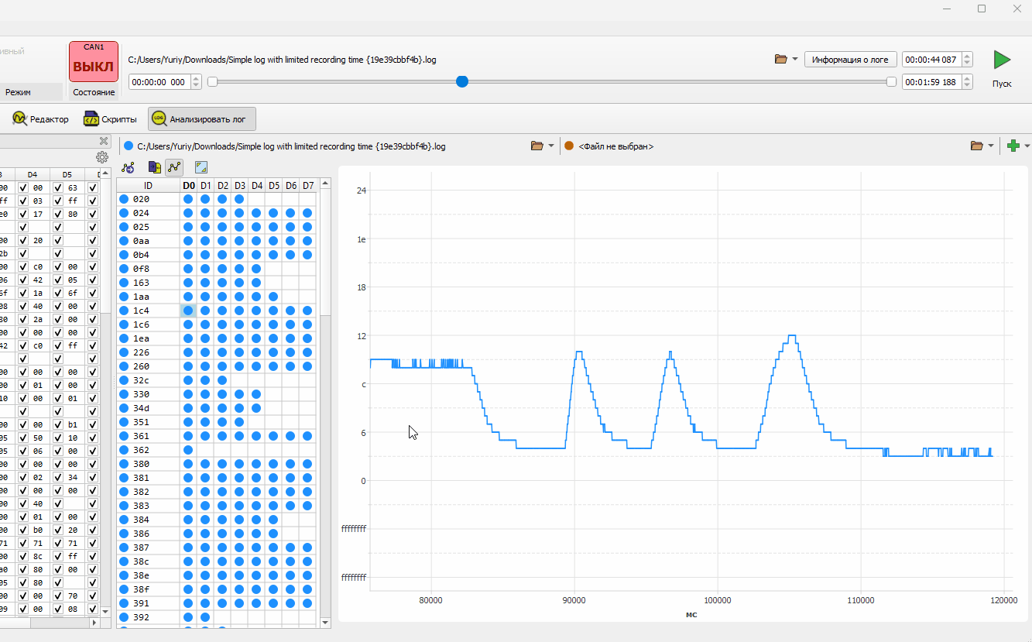Click the green plus add icon
Image resolution: width=1032 pixels, height=642 pixels.
pyautogui.click(x=1013, y=146)
